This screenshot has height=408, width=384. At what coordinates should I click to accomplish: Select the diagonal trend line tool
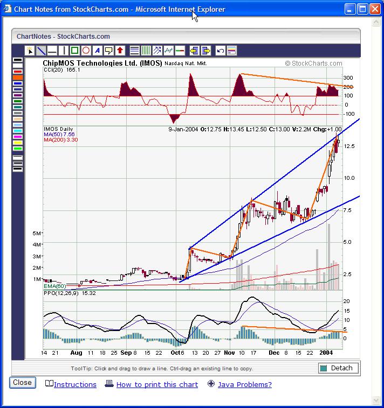41,51
